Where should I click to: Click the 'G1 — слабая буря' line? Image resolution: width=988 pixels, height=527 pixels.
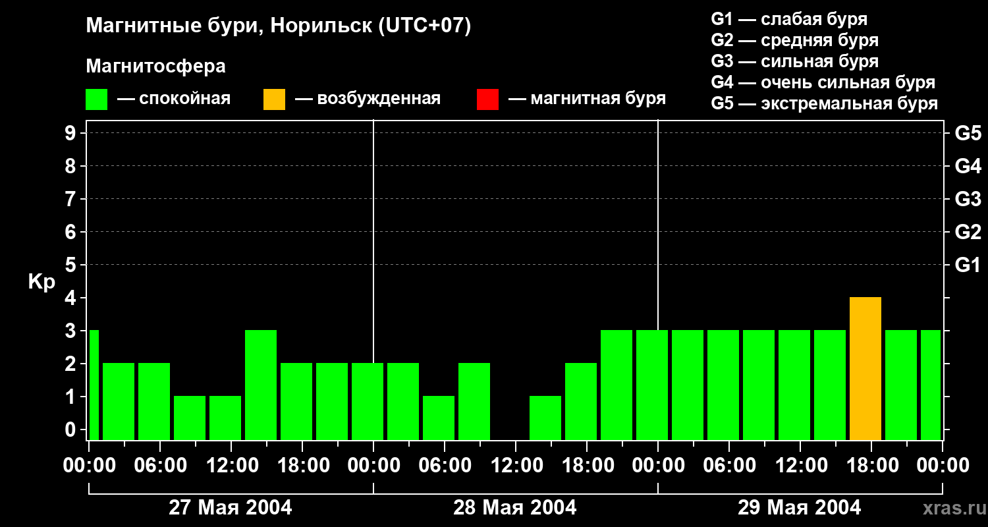point(789,19)
